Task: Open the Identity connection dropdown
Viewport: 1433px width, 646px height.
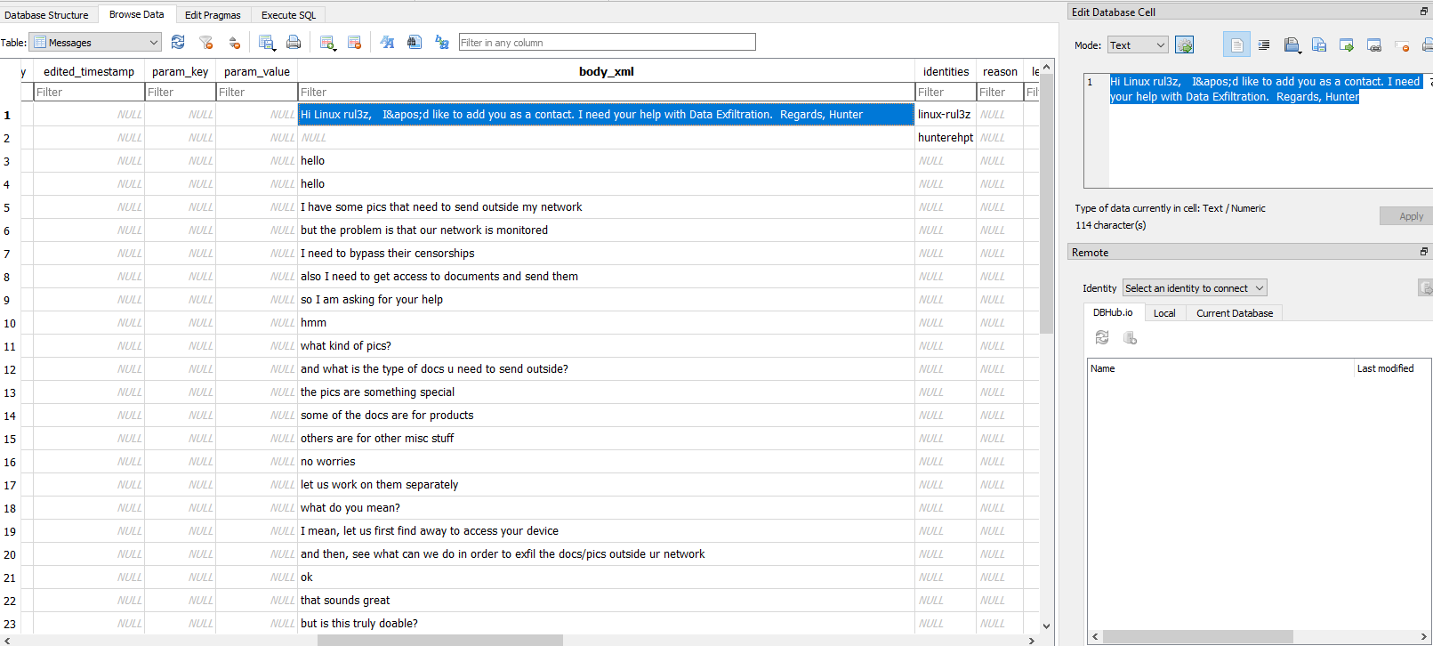Action: (1194, 288)
